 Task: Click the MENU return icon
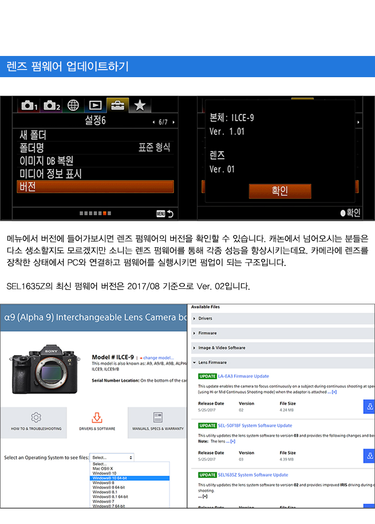point(164,213)
